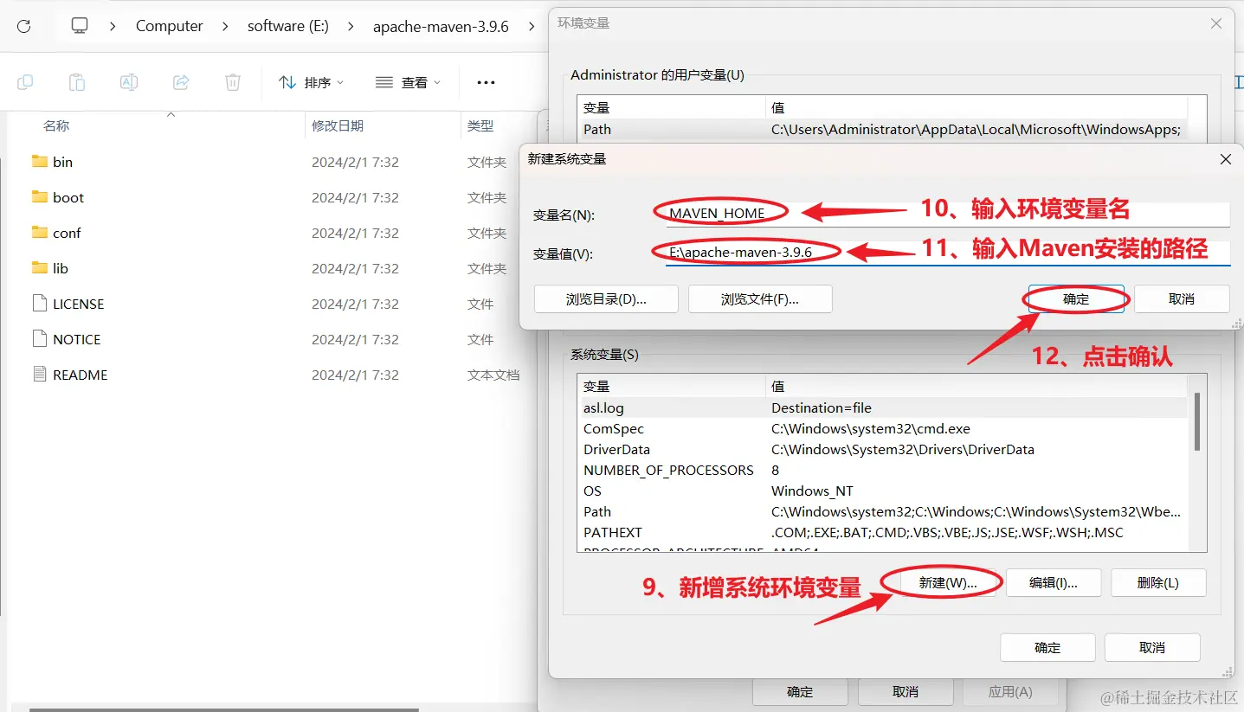Viewport: 1244px width, 712px height.
Task: Click the 变量名 input field
Action: pos(947,213)
